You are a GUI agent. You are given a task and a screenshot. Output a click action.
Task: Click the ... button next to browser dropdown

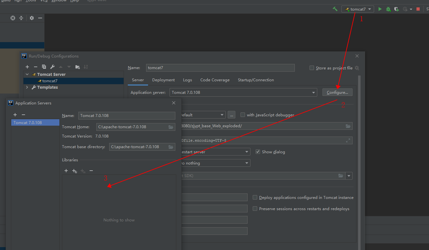pyautogui.click(x=232, y=115)
